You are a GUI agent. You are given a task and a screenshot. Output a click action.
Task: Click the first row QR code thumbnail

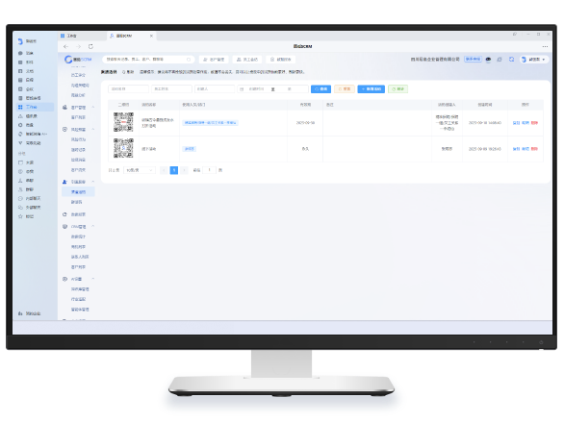pyautogui.click(x=123, y=122)
